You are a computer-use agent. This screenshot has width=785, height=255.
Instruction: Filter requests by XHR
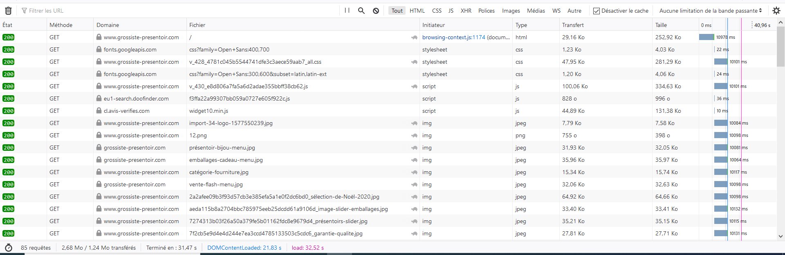click(x=466, y=11)
